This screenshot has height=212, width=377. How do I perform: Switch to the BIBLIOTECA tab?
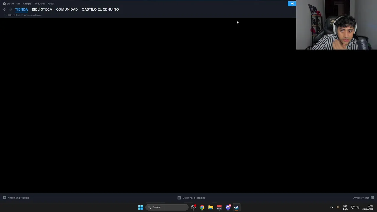pos(42,9)
